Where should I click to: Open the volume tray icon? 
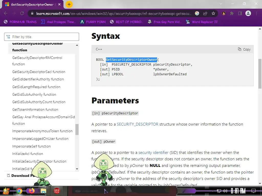[225, 191]
